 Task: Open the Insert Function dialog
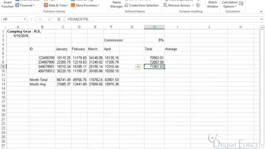(7, 4)
